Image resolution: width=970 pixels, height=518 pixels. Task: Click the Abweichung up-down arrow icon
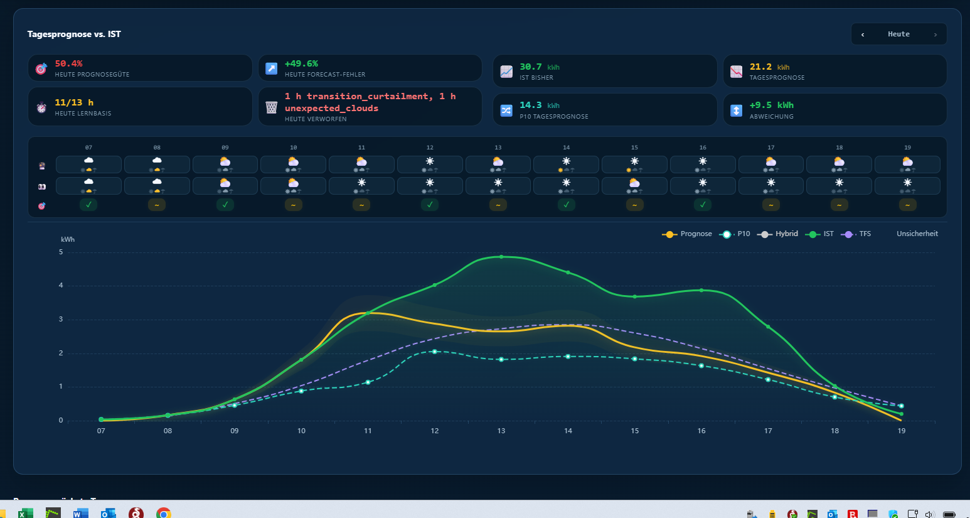point(737,111)
